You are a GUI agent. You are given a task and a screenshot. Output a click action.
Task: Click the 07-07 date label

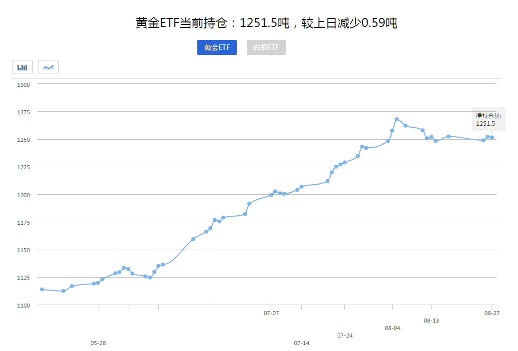[271, 313]
